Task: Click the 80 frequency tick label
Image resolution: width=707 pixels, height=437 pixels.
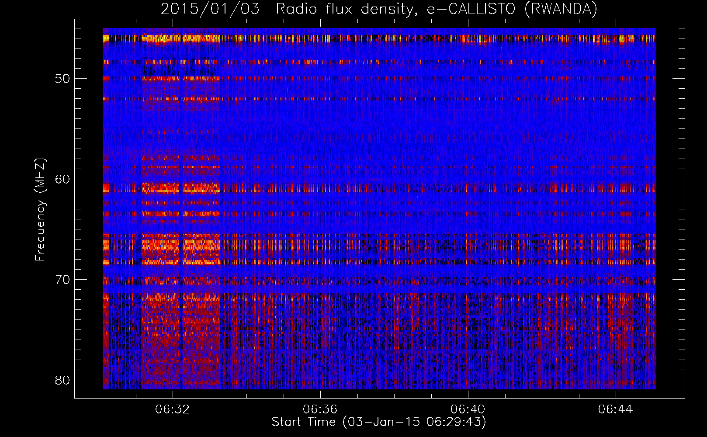Action: pos(63,380)
